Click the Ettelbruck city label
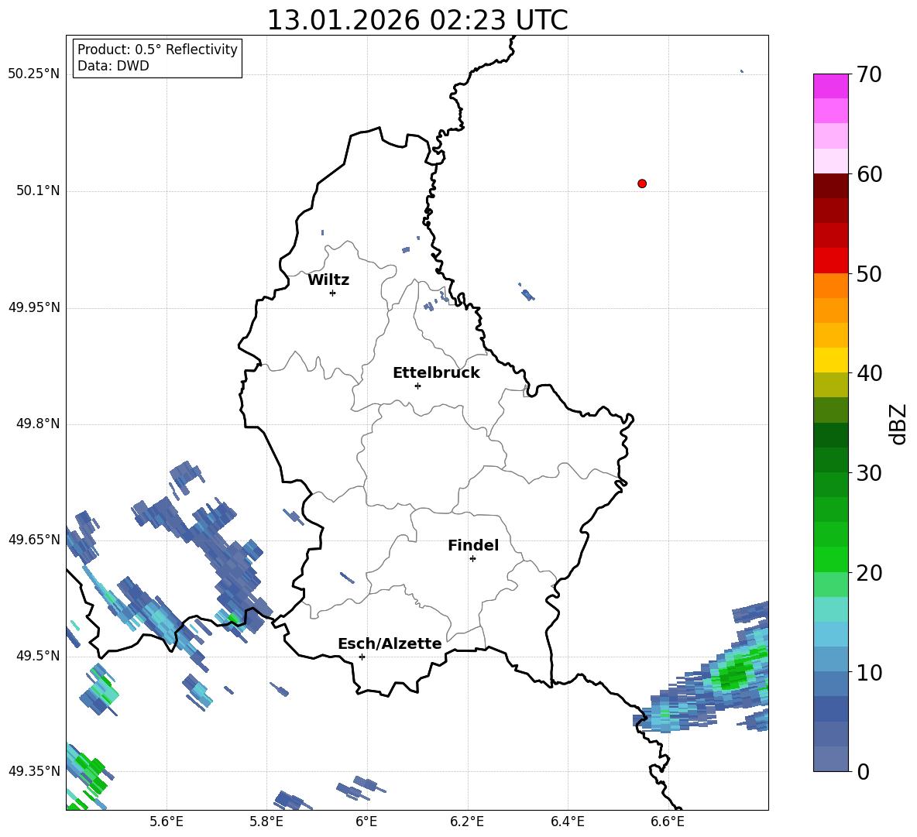Screen dimensions: 917x837 (x=436, y=373)
